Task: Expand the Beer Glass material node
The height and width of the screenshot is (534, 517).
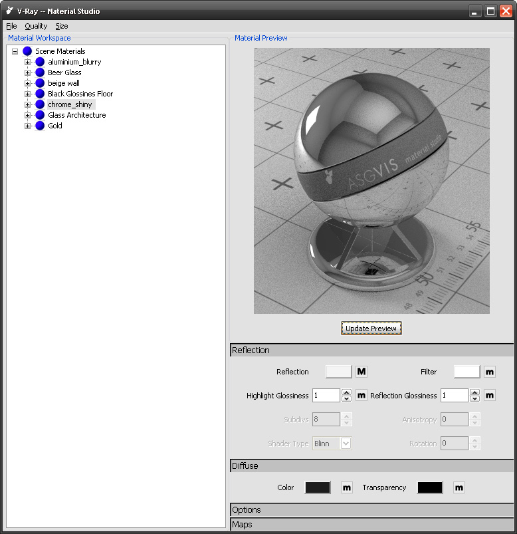Action: [x=27, y=72]
